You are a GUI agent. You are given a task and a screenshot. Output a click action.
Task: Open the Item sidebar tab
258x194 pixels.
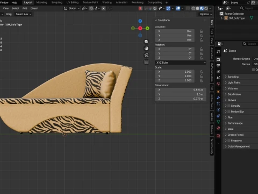point(212,22)
